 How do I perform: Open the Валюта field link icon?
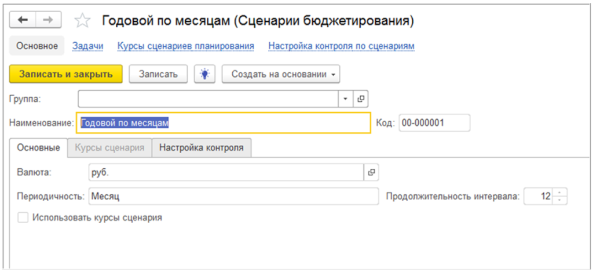coord(371,172)
